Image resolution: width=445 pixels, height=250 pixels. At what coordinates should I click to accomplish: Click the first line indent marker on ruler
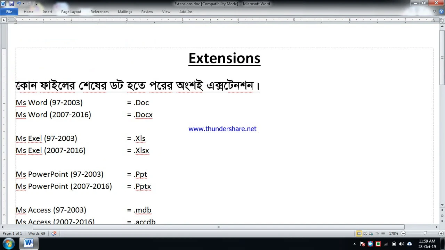[15, 18]
